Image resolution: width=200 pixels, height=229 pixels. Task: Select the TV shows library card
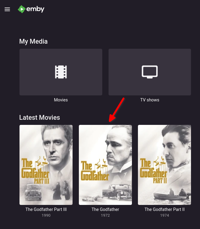tap(150, 72)
